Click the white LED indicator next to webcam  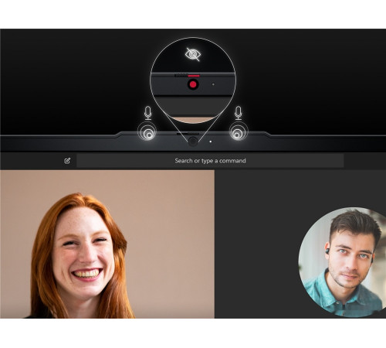(211, 142)
